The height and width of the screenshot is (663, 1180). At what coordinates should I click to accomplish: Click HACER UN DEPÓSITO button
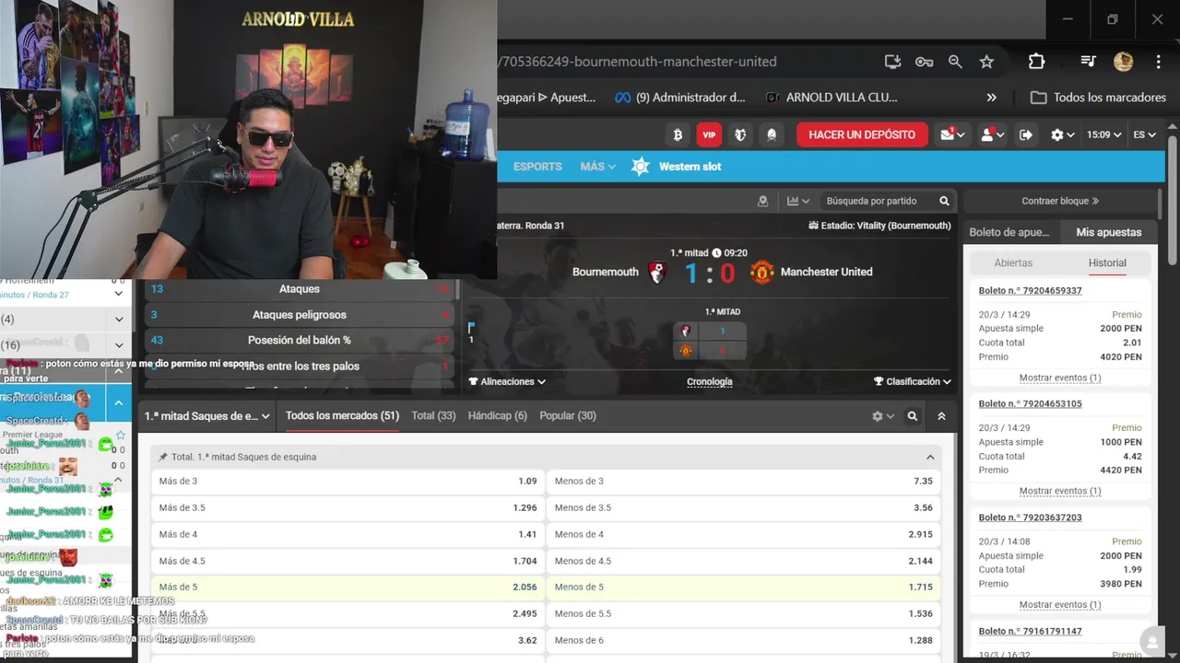[x=862, y=134]
